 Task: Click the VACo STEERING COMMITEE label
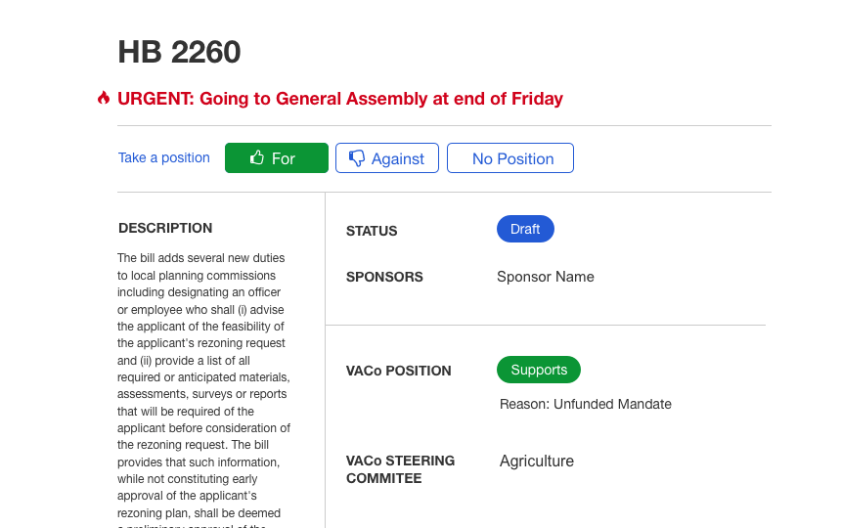pos(401,469)
